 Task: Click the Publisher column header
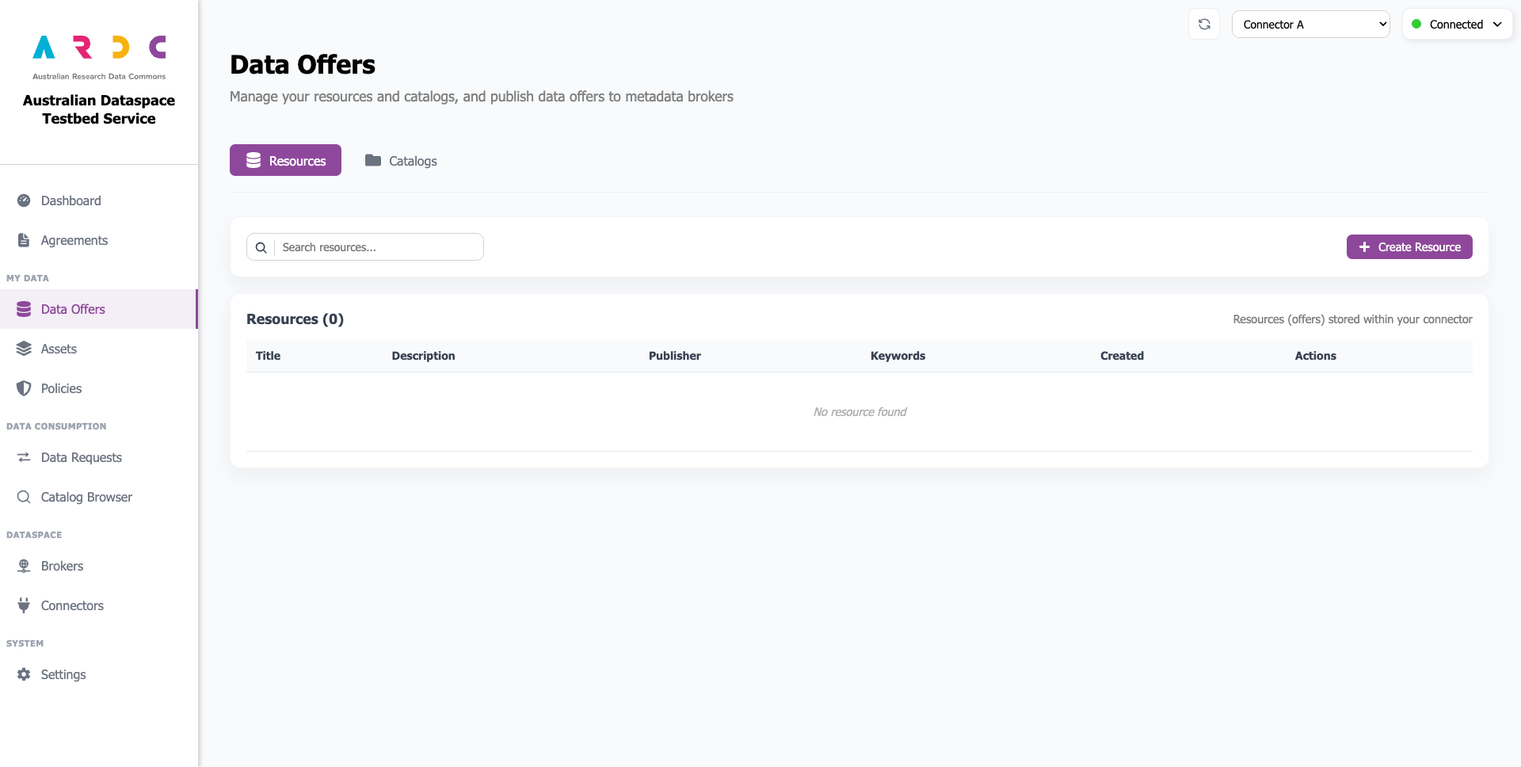coord(675,356)
